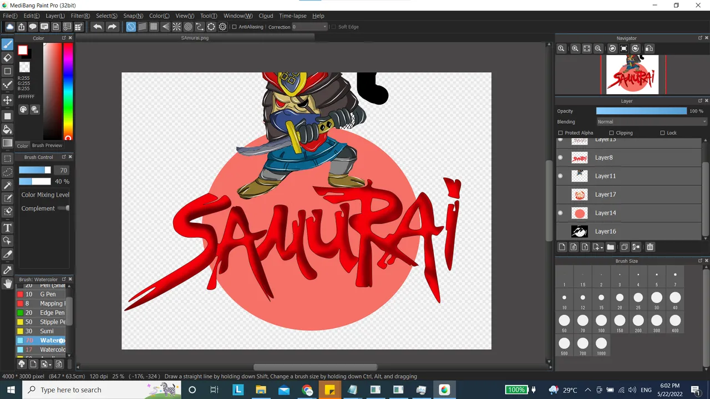
Task: Select the Brush tool in left toolbar
Action: [8, 44]
